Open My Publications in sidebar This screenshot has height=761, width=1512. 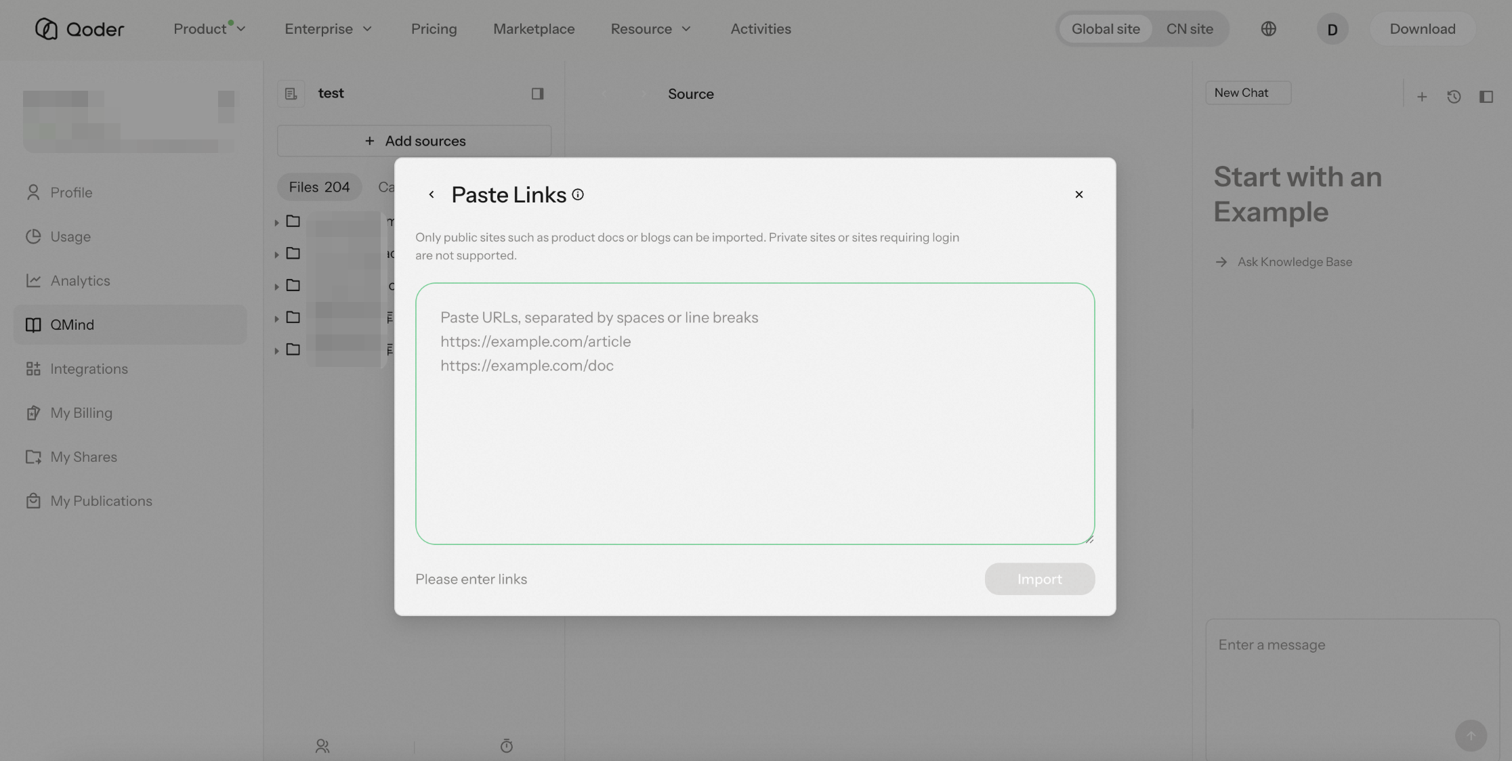tap(130, 500)
